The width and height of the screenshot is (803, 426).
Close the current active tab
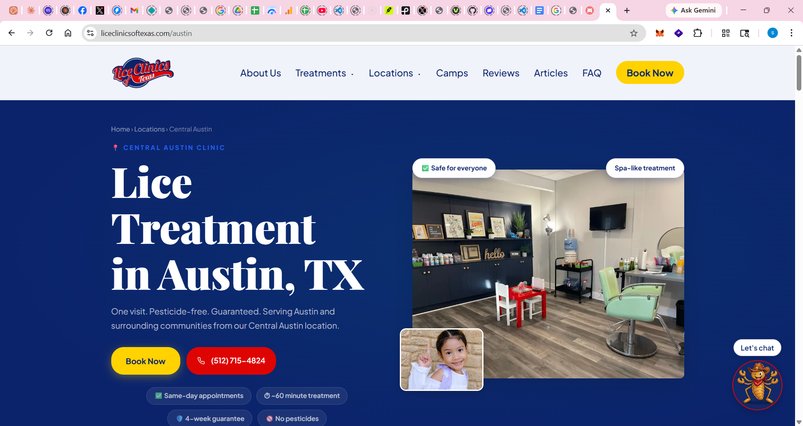pyautogui.click(x=608, y=10)
